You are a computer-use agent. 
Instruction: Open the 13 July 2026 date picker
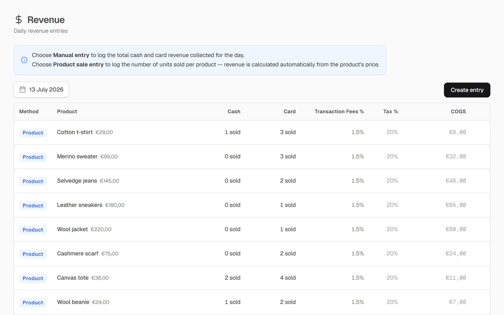tap(41, 90)
